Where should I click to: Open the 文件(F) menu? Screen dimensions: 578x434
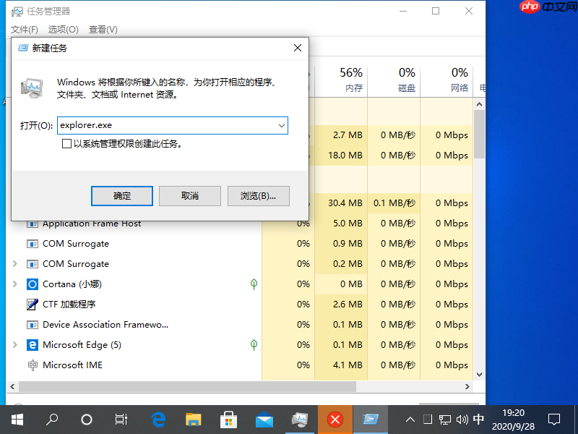24,29
